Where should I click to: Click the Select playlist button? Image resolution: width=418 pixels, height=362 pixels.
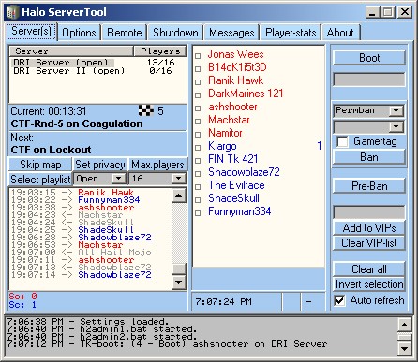pyautogui.click(x=40, y=180)
